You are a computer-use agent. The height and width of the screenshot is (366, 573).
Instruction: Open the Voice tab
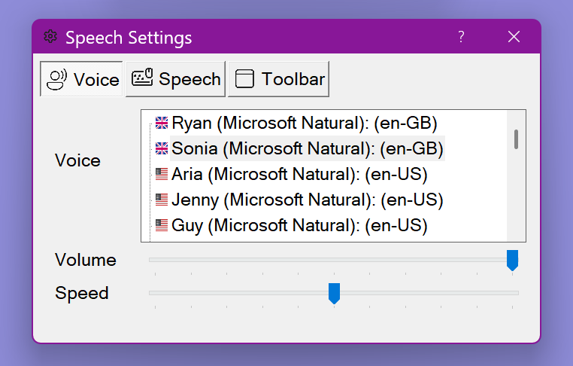(81, 79)
